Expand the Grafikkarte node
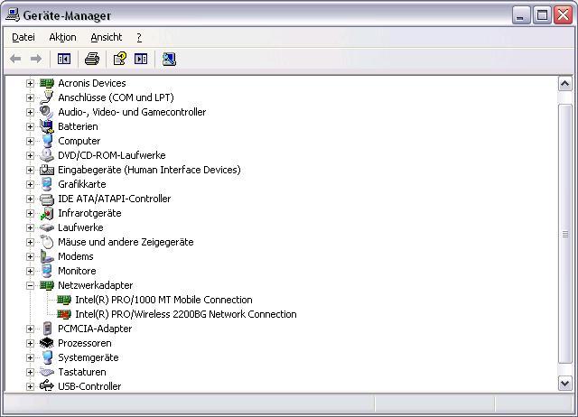The height and width of the screenshot is (417, 578). tap(30, 184)
